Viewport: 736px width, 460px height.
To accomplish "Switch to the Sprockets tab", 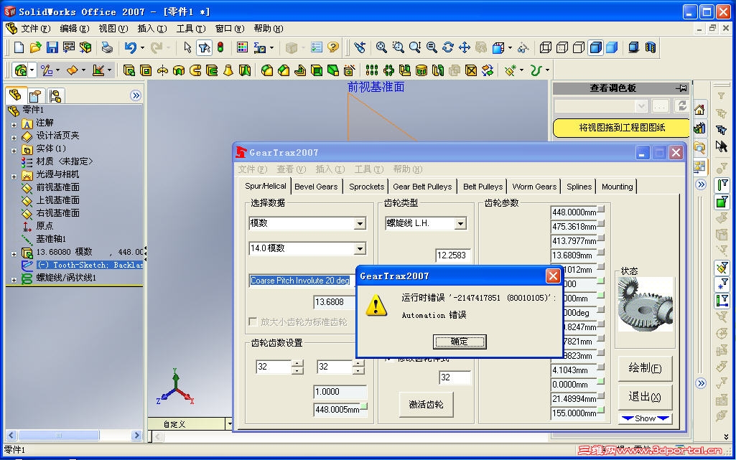I will (x=367, y=187).
